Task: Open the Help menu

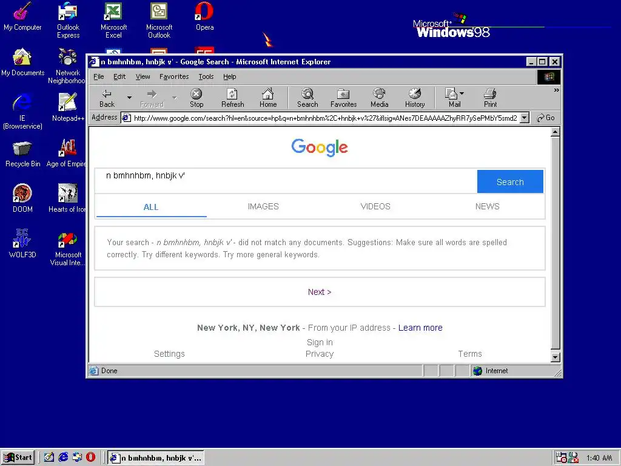Action: [229, 76]
